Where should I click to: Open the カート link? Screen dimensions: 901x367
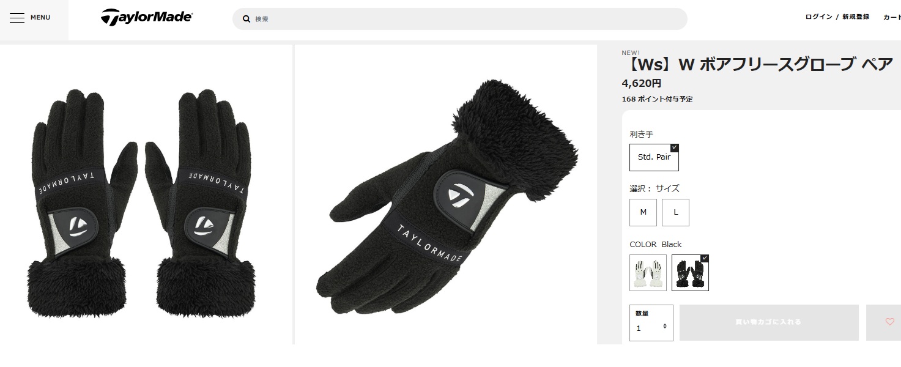892,17
